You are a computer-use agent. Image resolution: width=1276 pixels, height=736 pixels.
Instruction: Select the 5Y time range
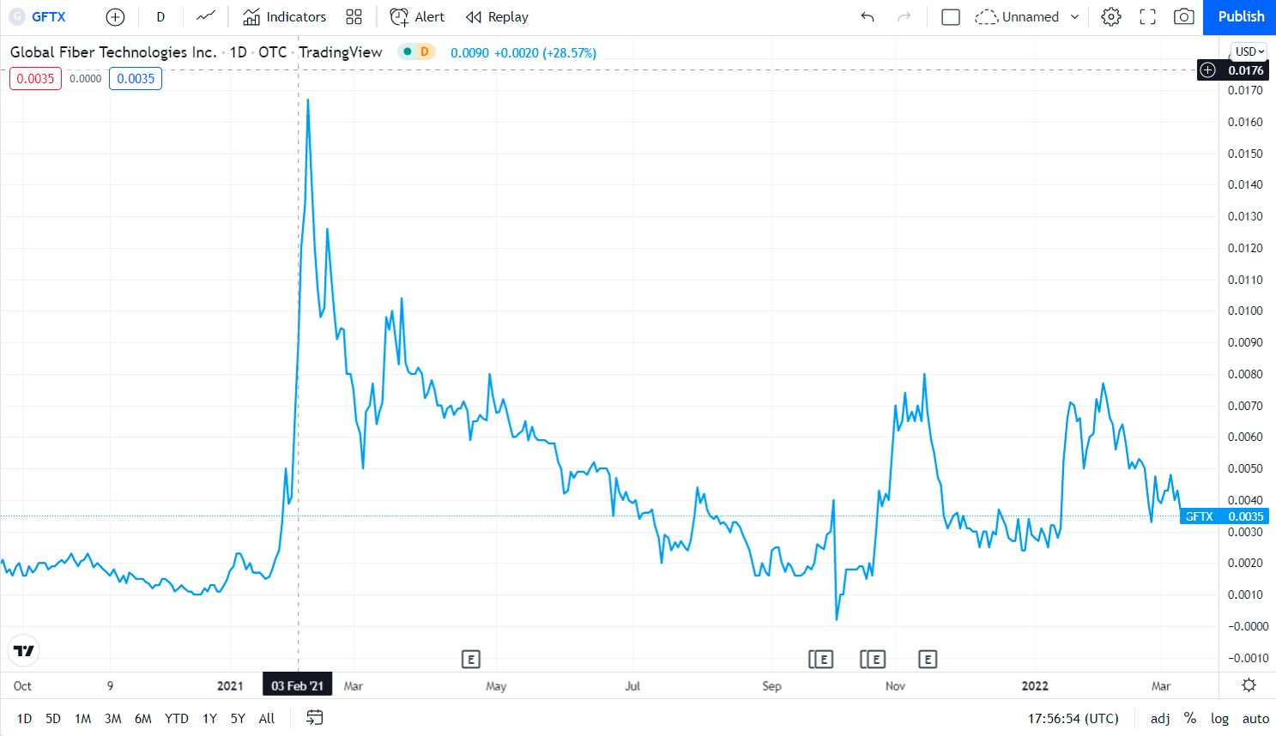coord(238,718)
